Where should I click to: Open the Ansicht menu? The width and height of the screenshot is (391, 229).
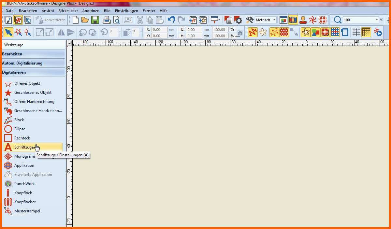pos(48,11)
